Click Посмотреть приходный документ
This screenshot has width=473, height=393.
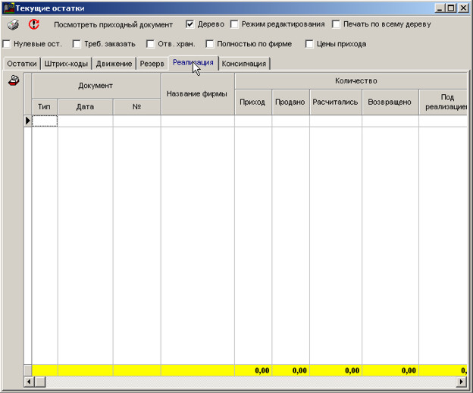[113, 24]
